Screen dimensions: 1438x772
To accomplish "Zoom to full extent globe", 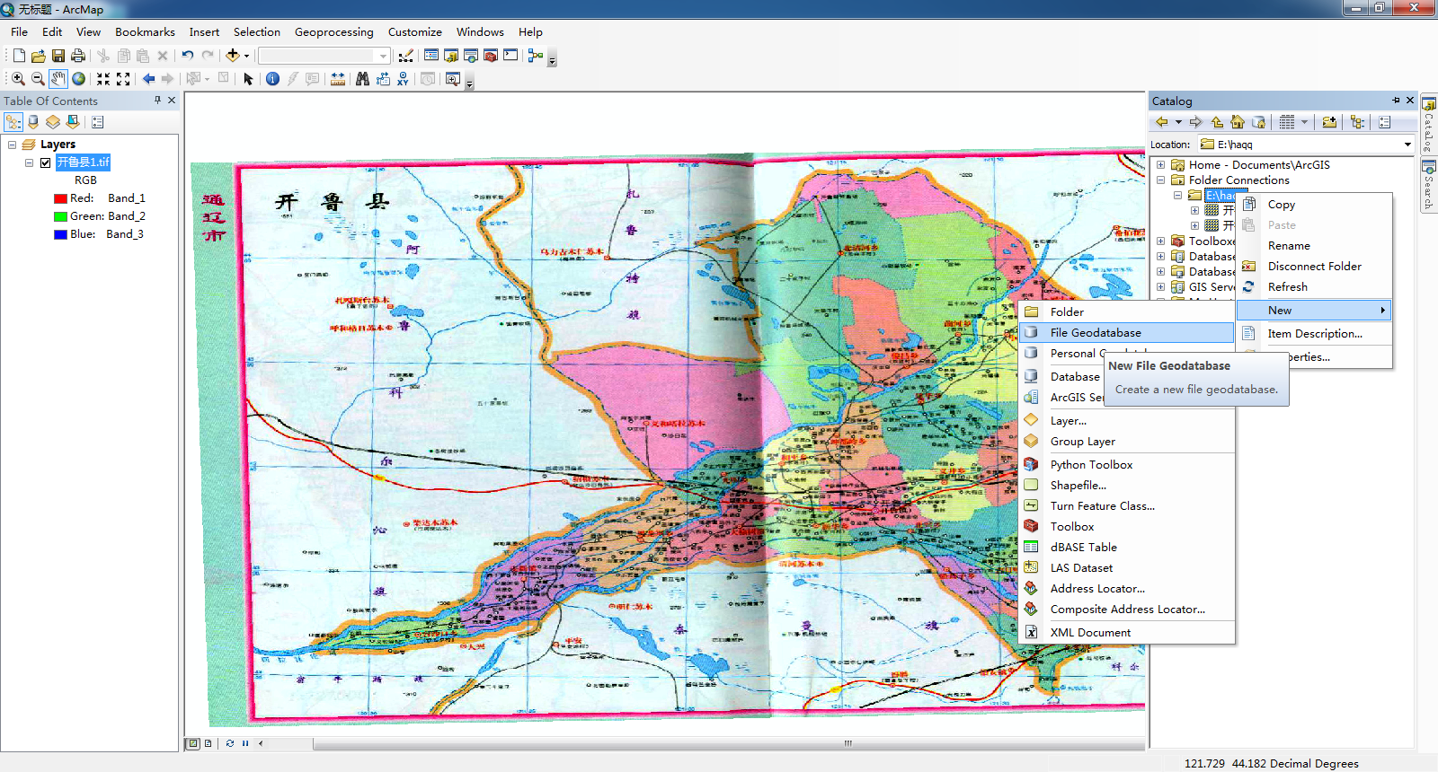I will click(79, 79).
